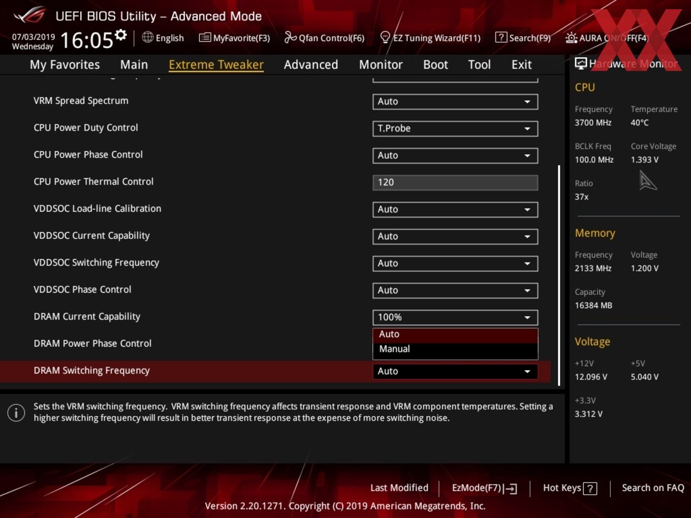Open Qfan Control(F6) fan icon
This screenshot has height=518, width=691.
click(x=290, y=37)
